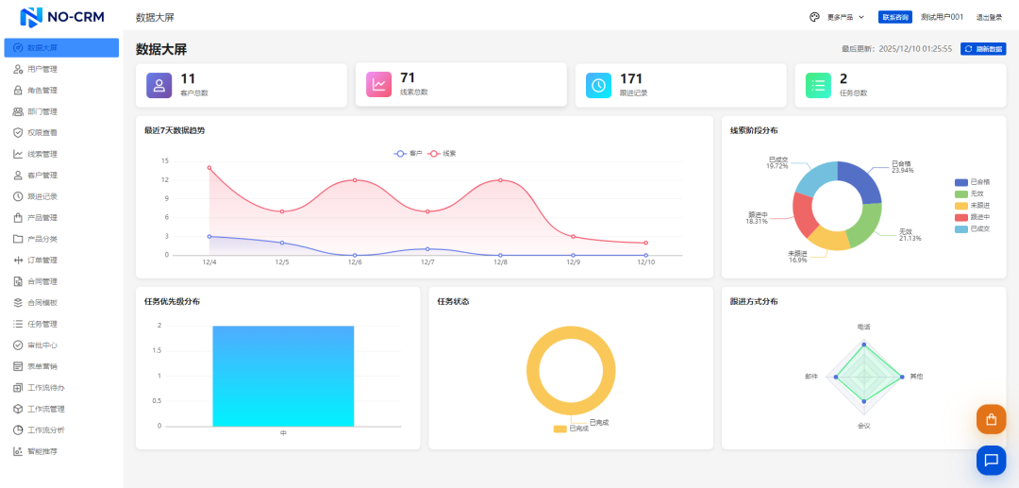
Task: Click the 审批中心 checkmark circle icon
Action: coord(18,345)
